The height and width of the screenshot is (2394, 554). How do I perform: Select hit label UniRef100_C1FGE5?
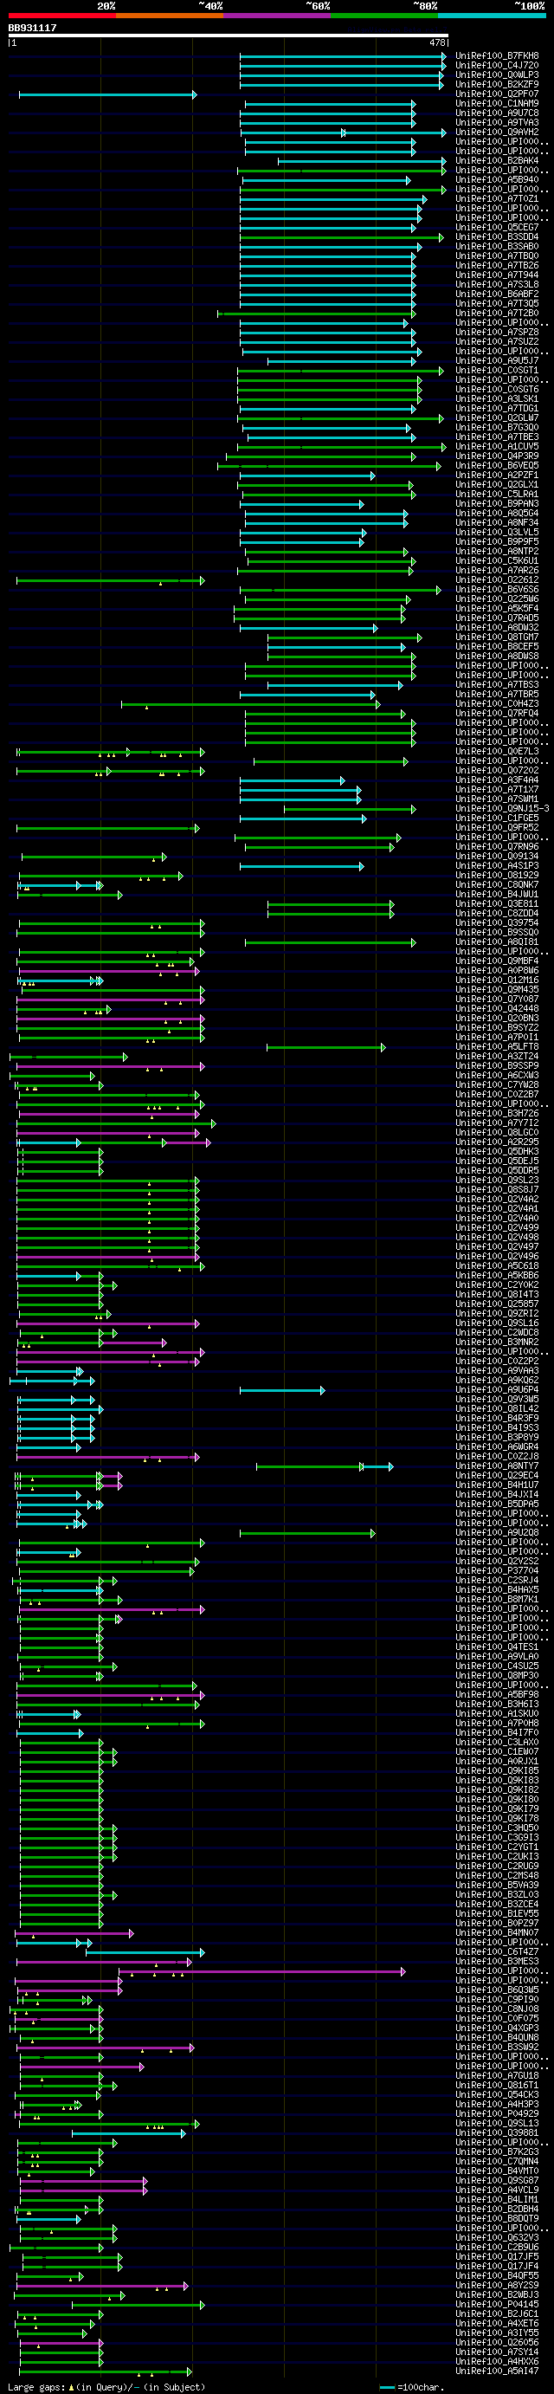click(x=496, y=818)
